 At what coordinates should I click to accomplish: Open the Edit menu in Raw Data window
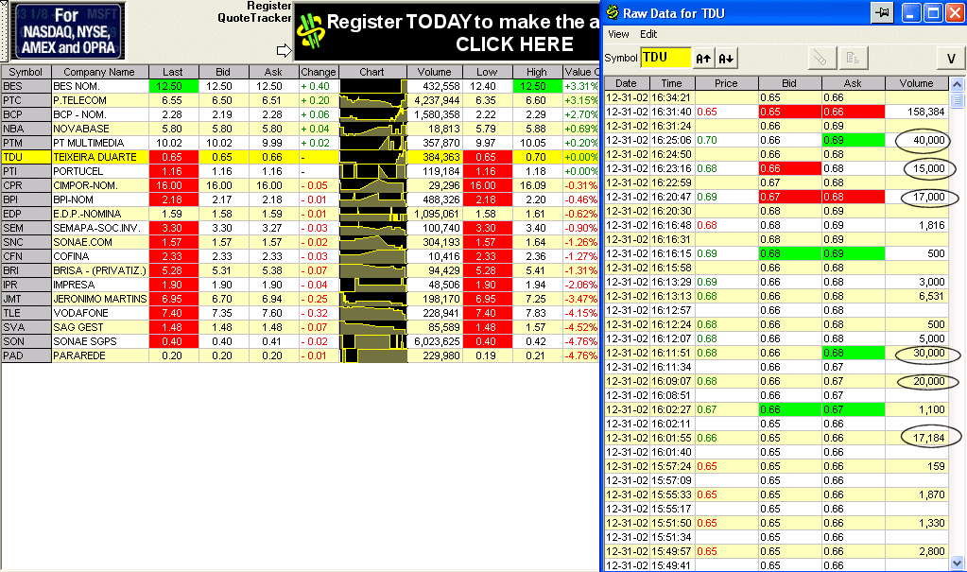point(648,34)
